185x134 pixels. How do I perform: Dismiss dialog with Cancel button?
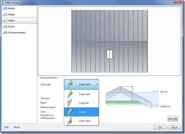174,127
